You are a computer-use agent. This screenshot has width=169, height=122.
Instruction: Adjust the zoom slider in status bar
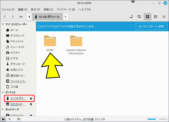click(157, 119)
